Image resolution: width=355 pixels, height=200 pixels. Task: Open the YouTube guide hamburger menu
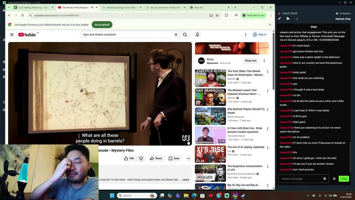[12, 34]
